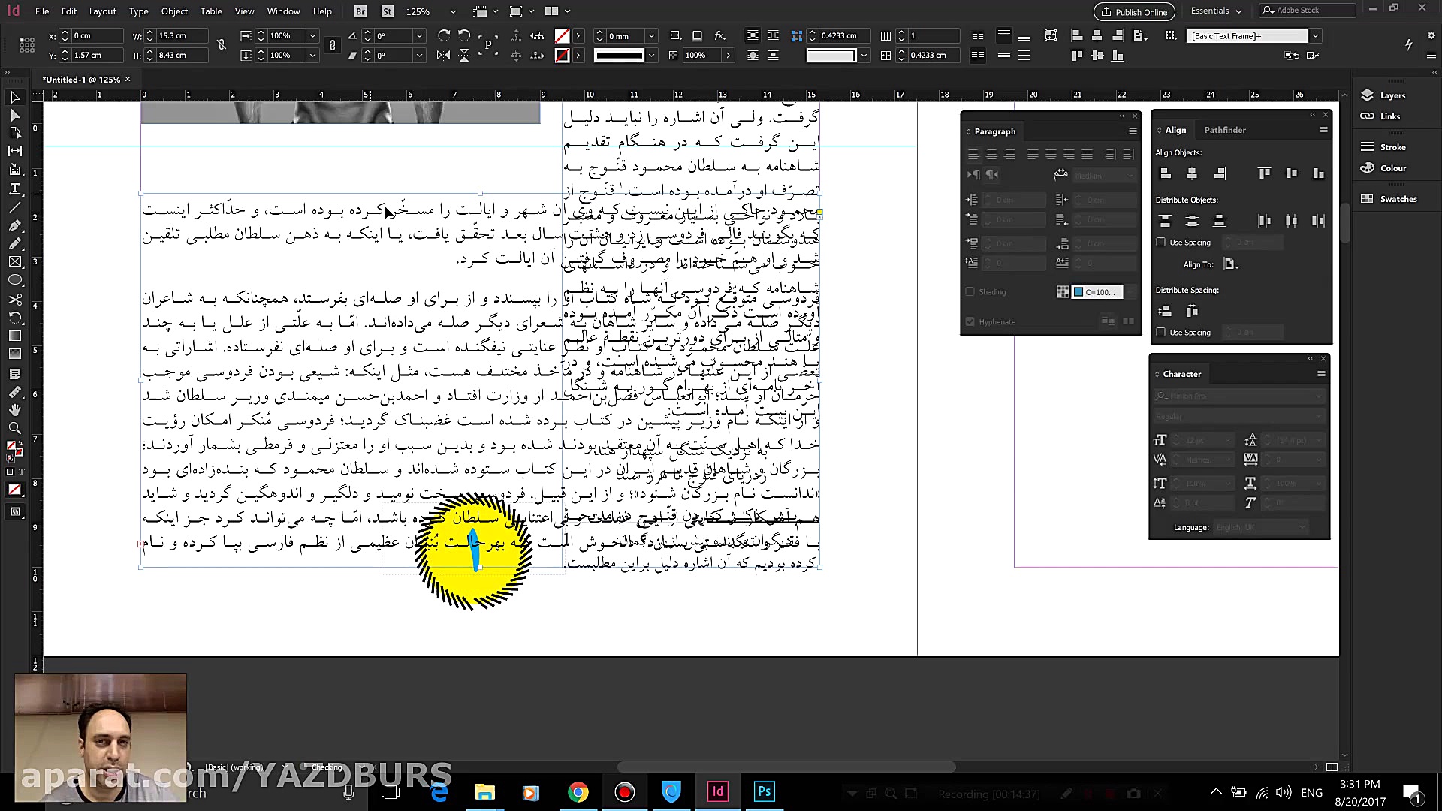Enable the Shading checkbox in Paragraph panel

click(970, 291)
